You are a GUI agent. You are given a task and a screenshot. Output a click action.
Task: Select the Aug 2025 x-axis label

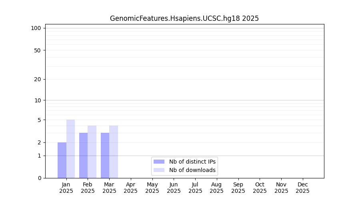(217, 188)
